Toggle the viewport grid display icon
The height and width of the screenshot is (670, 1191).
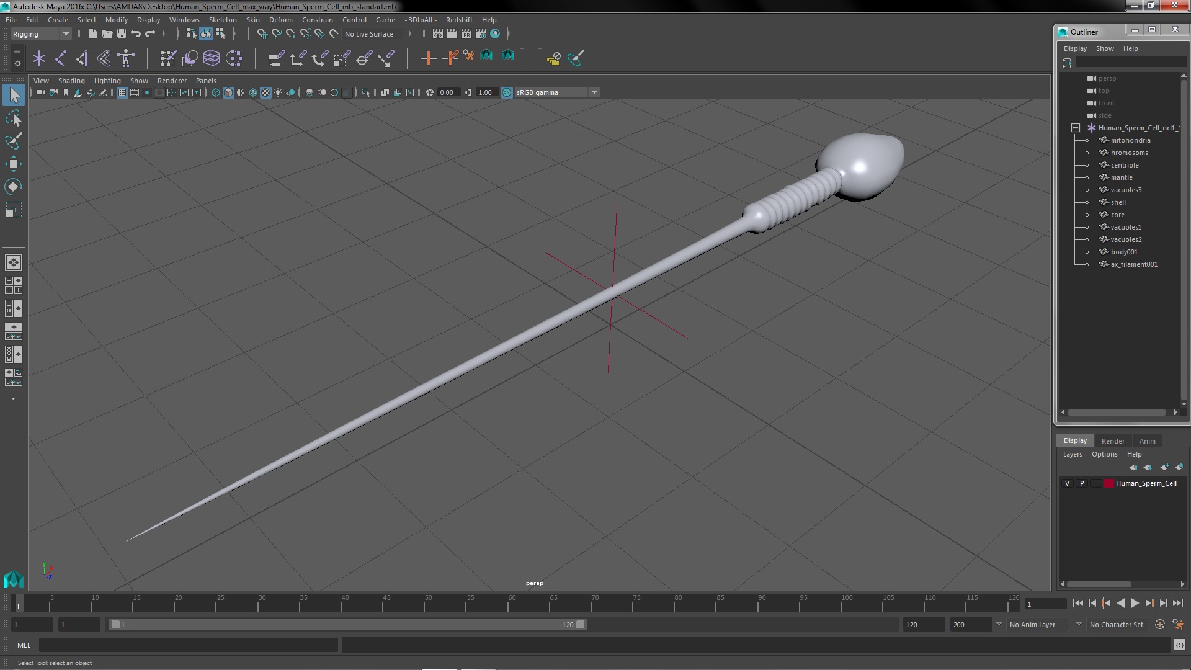122,92
